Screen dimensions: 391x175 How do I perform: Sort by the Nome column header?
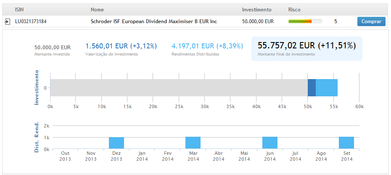(x=97, y=10)
